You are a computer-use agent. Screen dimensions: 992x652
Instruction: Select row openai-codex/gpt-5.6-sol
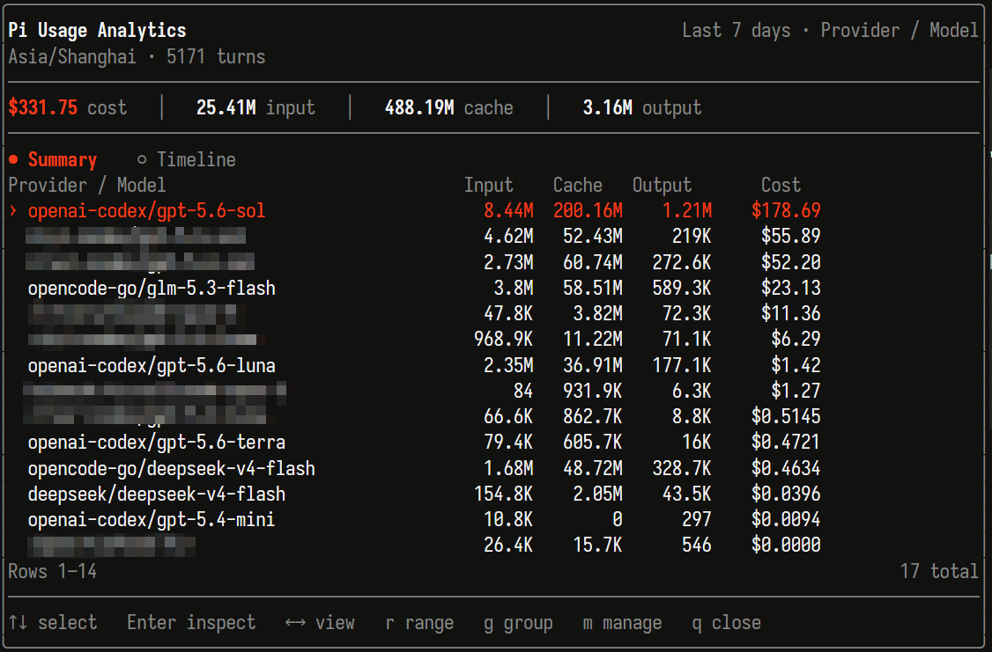tap(414, 210)
